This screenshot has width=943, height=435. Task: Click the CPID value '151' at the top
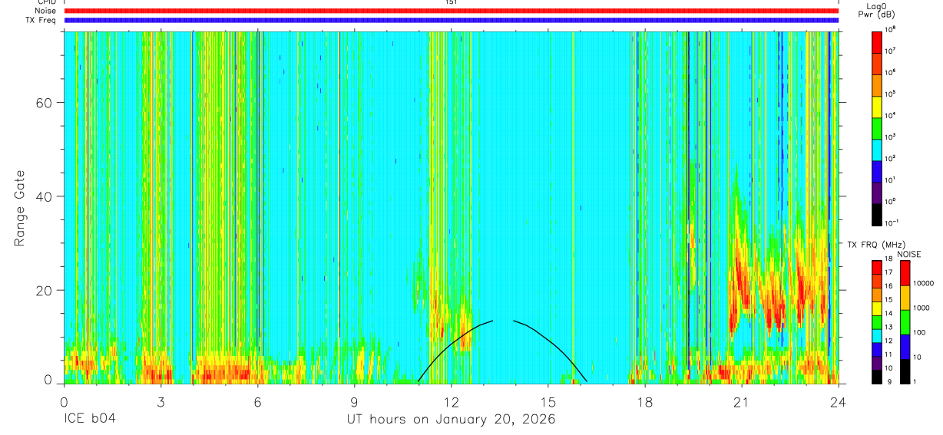[451, 2]
